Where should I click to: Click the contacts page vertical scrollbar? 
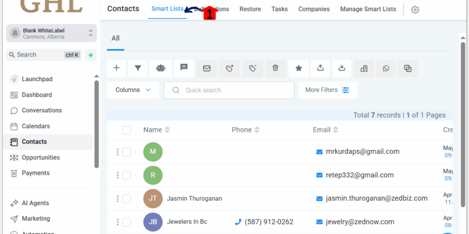point(463,125)
